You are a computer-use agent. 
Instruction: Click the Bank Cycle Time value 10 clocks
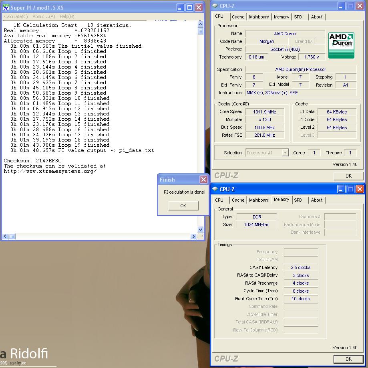[x=301, y=299]
